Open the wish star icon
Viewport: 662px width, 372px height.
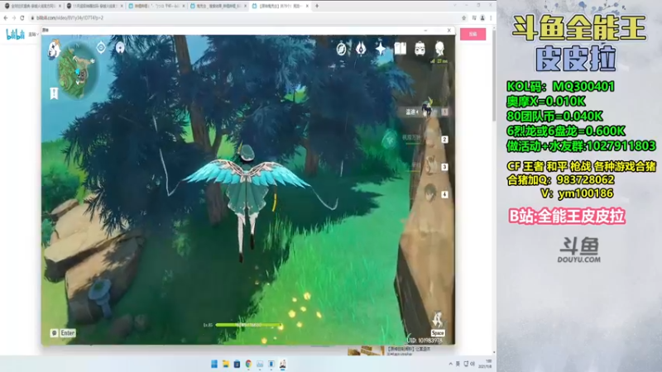click(x=381, y=49)
